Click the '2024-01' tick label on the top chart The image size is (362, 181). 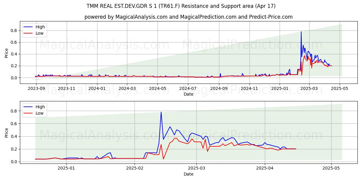click(x=97, y=88)
